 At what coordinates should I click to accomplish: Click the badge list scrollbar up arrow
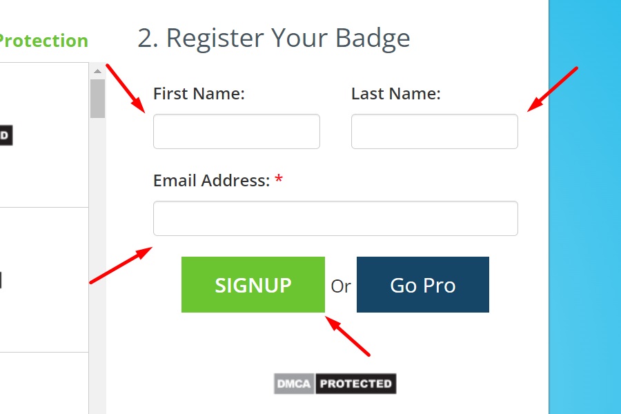[97, 71]
